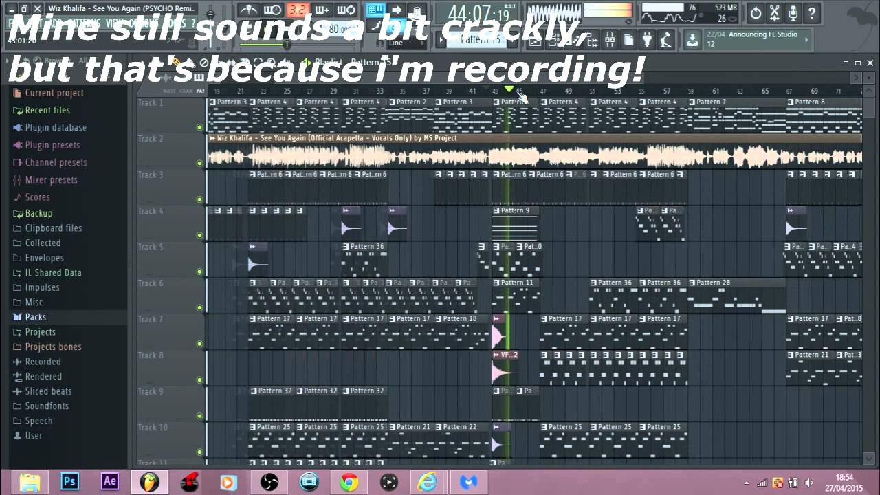Switch to FL Studio taskbar icon
Screen dimensions: 880x495
point(149,482)
